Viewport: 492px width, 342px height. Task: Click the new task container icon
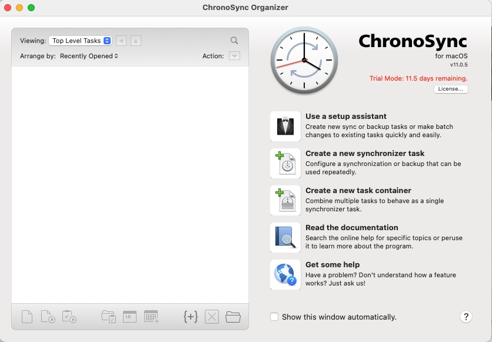pos(285,200)
